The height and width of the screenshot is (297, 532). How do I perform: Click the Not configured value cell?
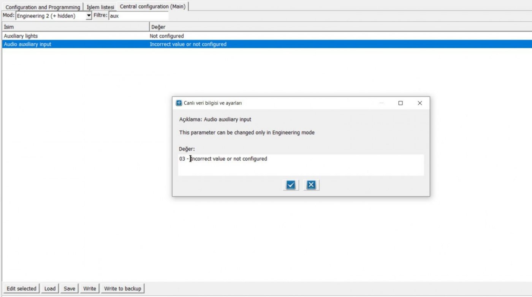167,36
